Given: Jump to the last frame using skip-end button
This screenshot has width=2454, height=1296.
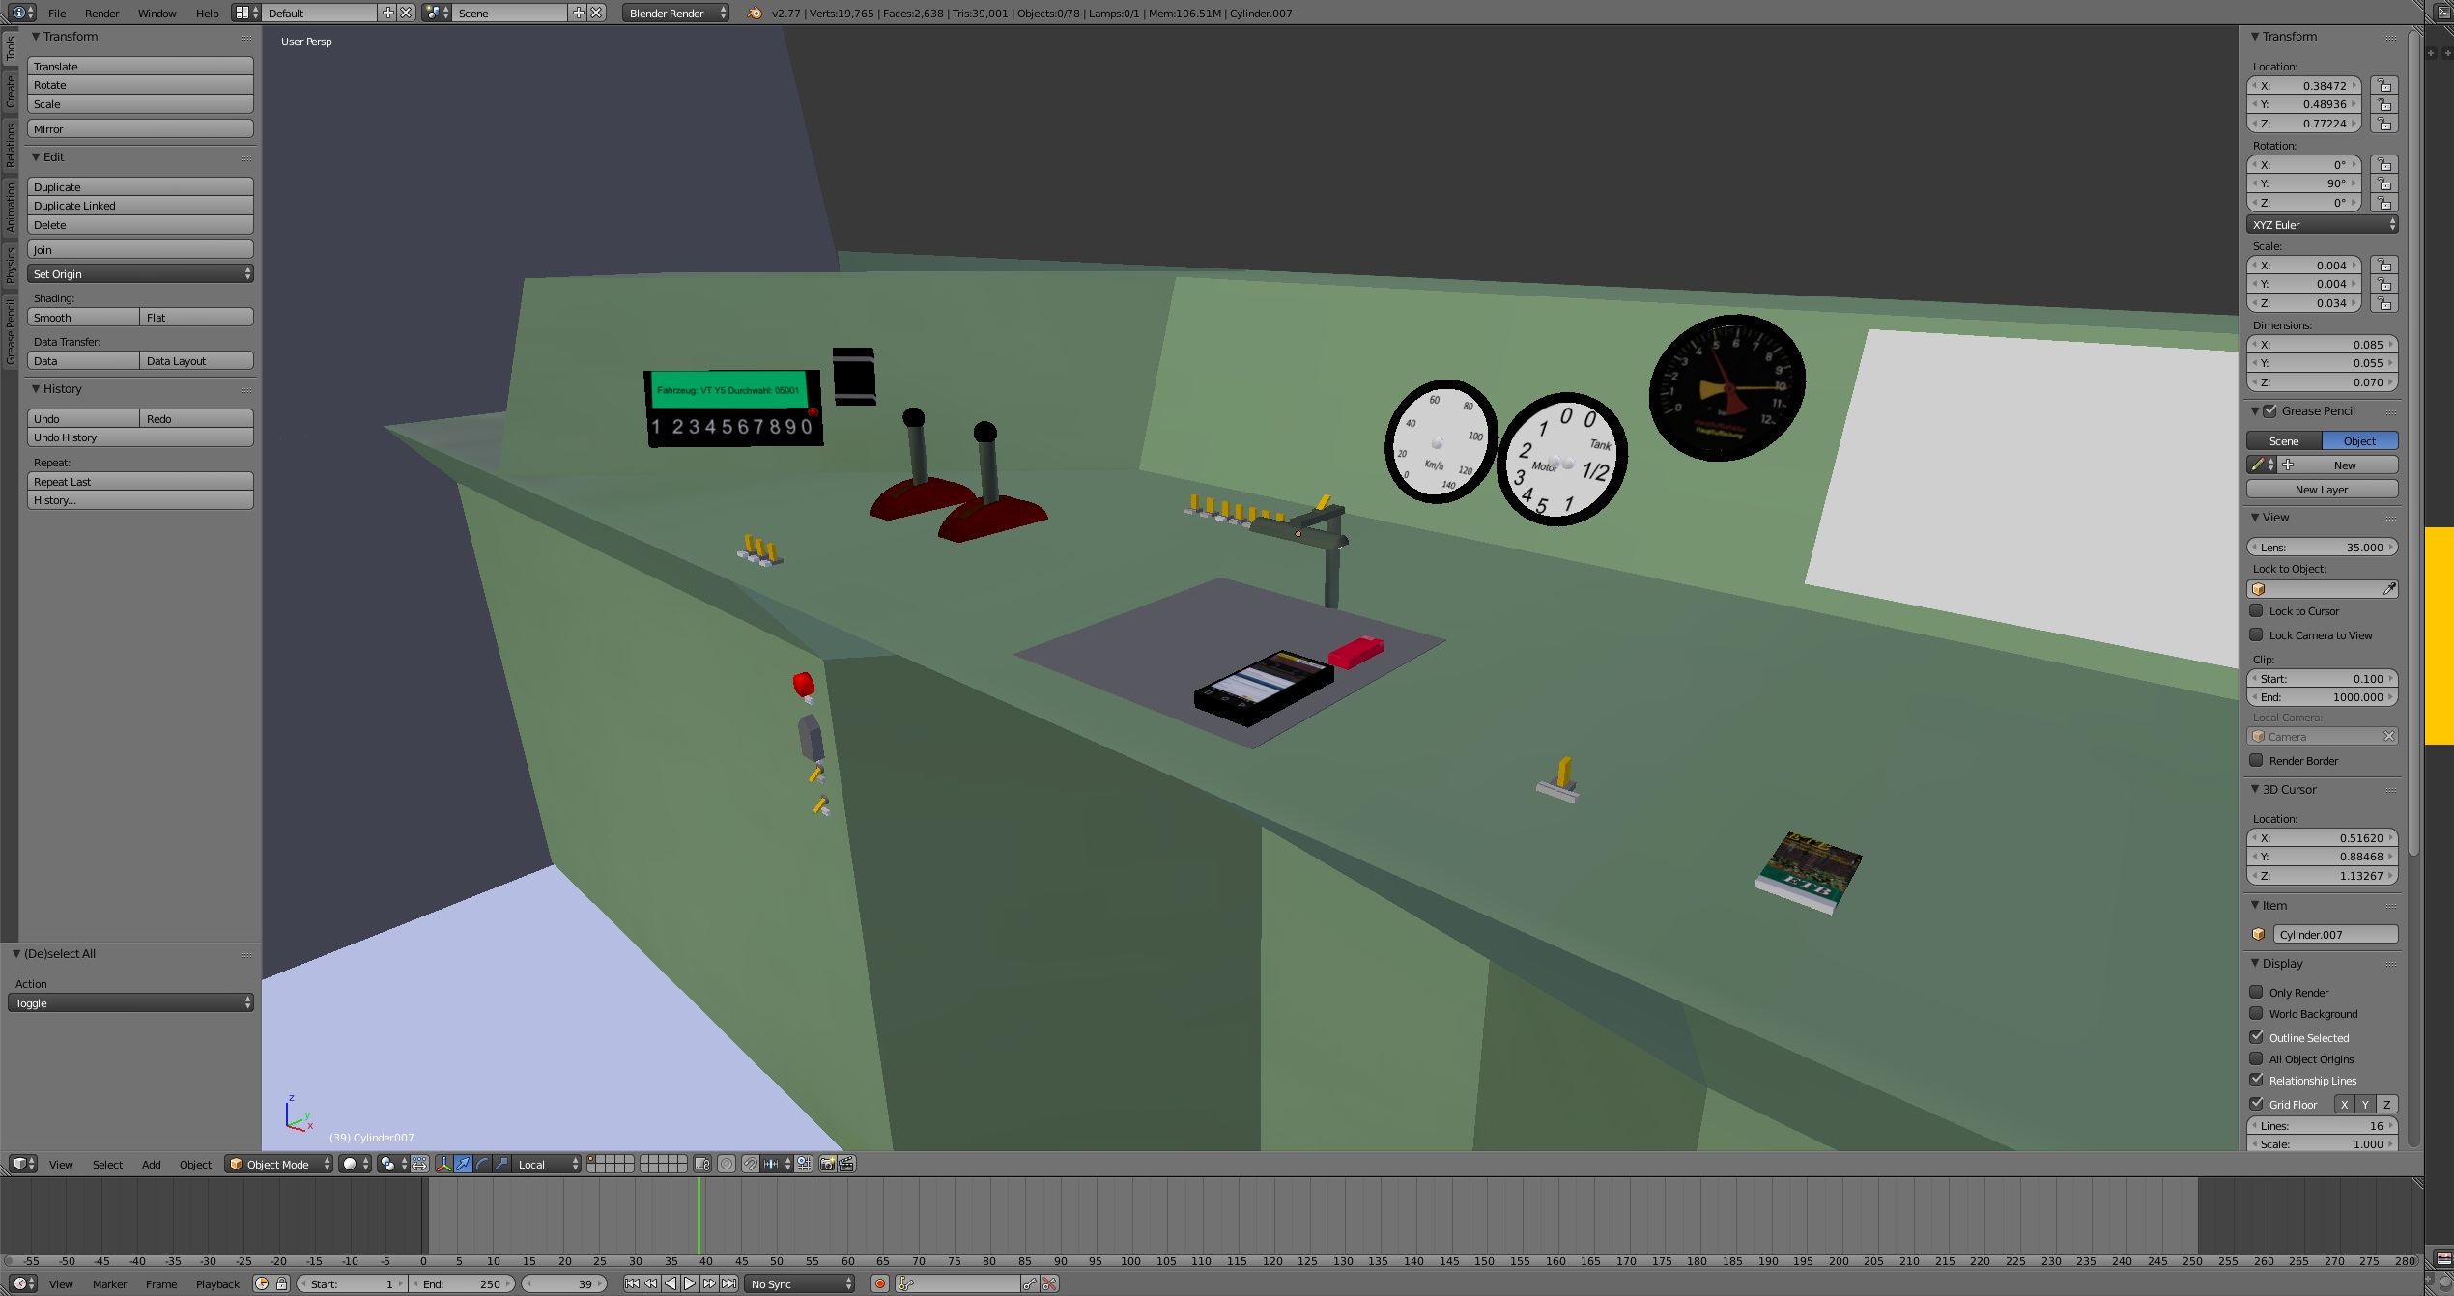Looking at the screenshot, I should pyautogui.click(x=729, y=1283).
